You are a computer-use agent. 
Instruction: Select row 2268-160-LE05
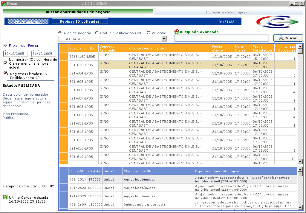178,56
